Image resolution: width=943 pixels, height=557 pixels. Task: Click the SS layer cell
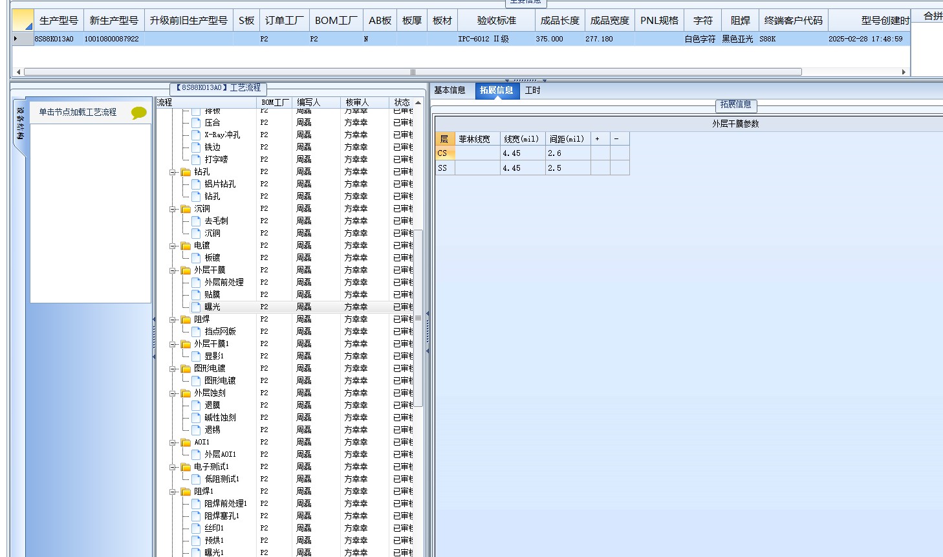click(445, 168)
